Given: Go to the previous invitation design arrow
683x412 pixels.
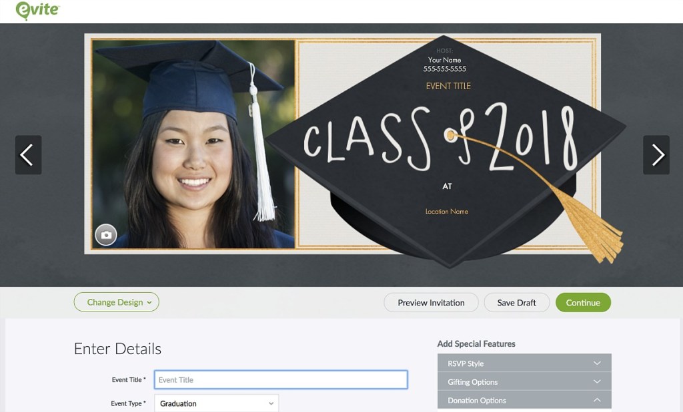Looking at the screenshot, I should pyautogui.click(x=28, y=155).
